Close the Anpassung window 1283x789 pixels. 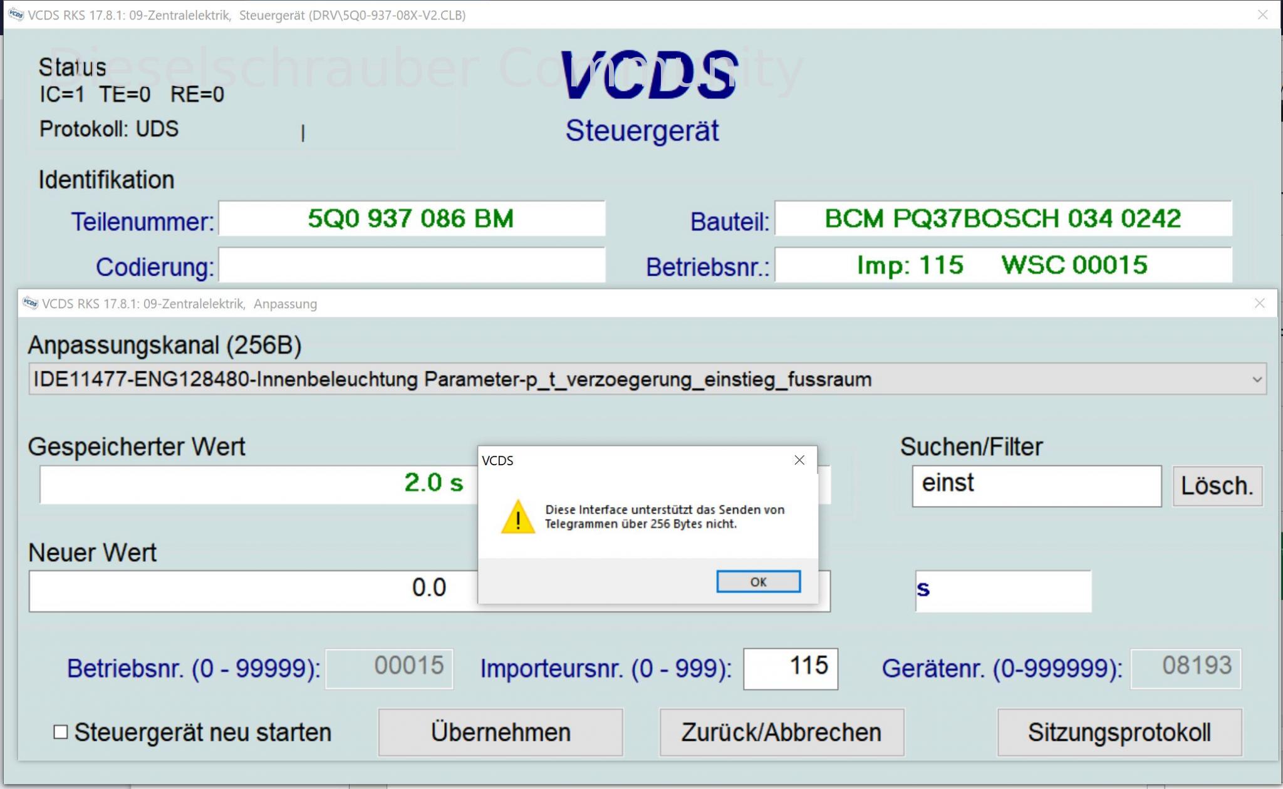1260,304
